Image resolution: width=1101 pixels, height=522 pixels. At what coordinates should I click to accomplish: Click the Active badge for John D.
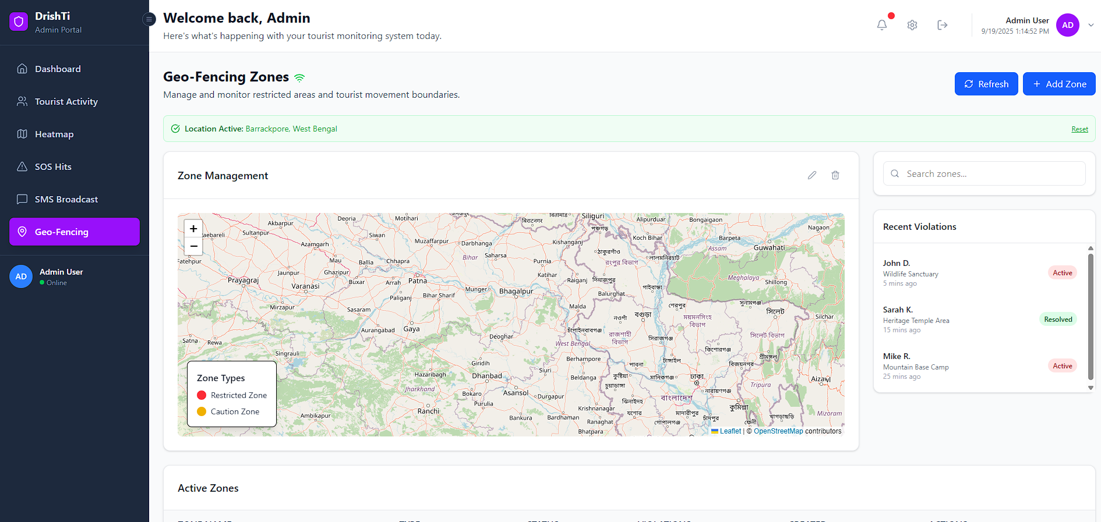[1063, 273]
